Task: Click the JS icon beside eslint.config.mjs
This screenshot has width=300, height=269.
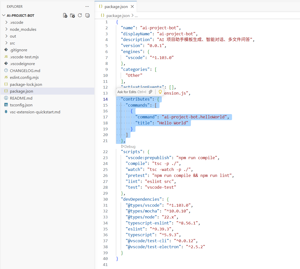Action: [6, 77]
